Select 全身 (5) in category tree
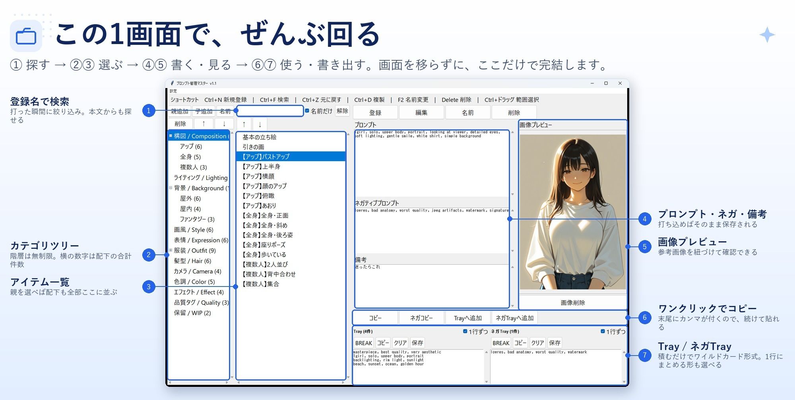Screen dimensions: 795x400 click(x=190, y=157)
